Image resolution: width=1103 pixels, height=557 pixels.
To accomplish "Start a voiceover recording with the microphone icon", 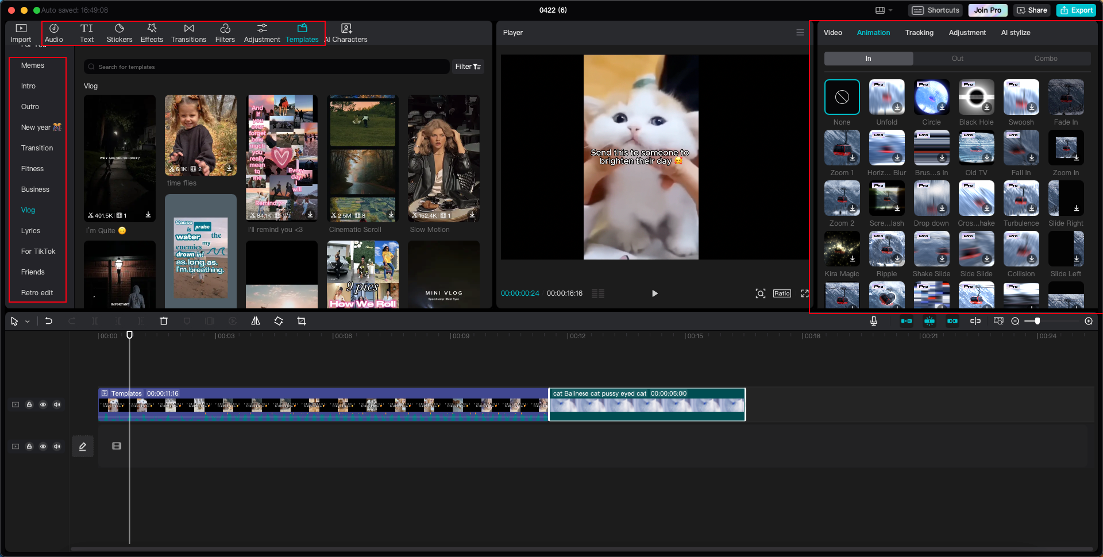I will point(873,321).
